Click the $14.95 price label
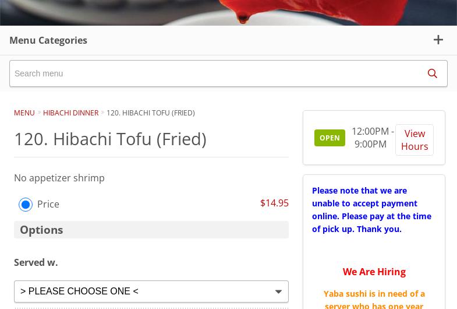Screen dimensions: 457x309 tap(274, 203)
